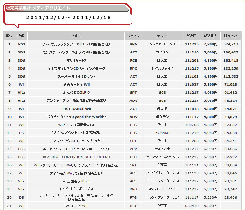245x210 pixels.
Task: Select the 真かまいたちの夜 title
Action: click(76, 149)
